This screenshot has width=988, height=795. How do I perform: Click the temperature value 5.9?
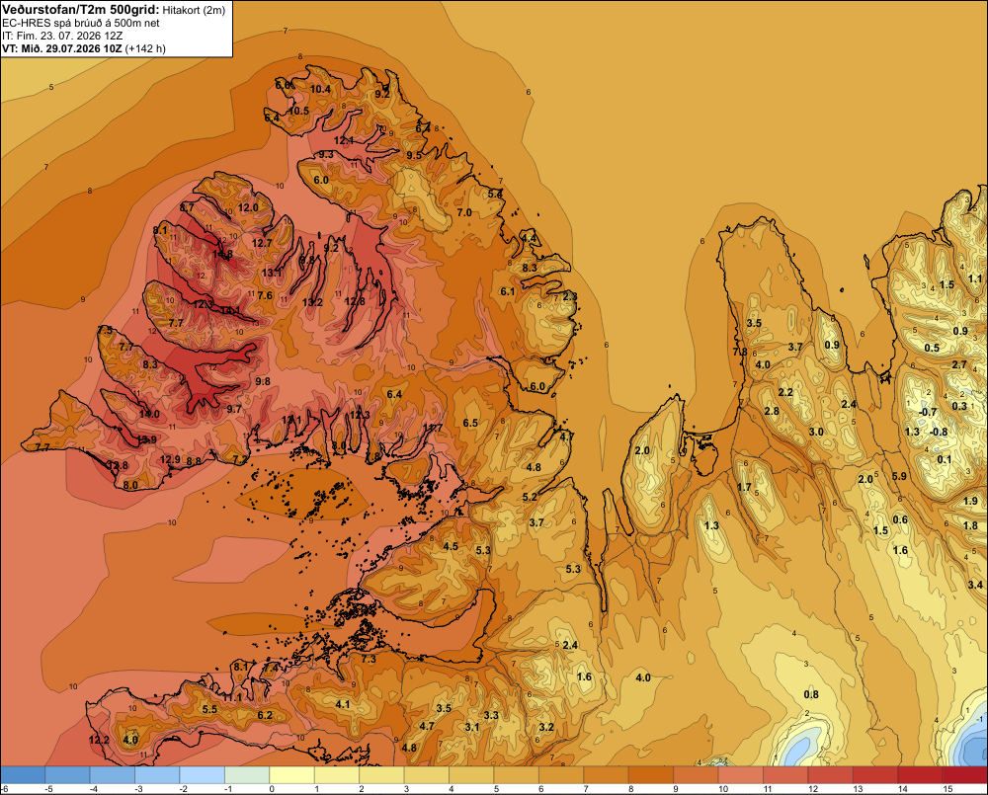click(x=899, y=476)
